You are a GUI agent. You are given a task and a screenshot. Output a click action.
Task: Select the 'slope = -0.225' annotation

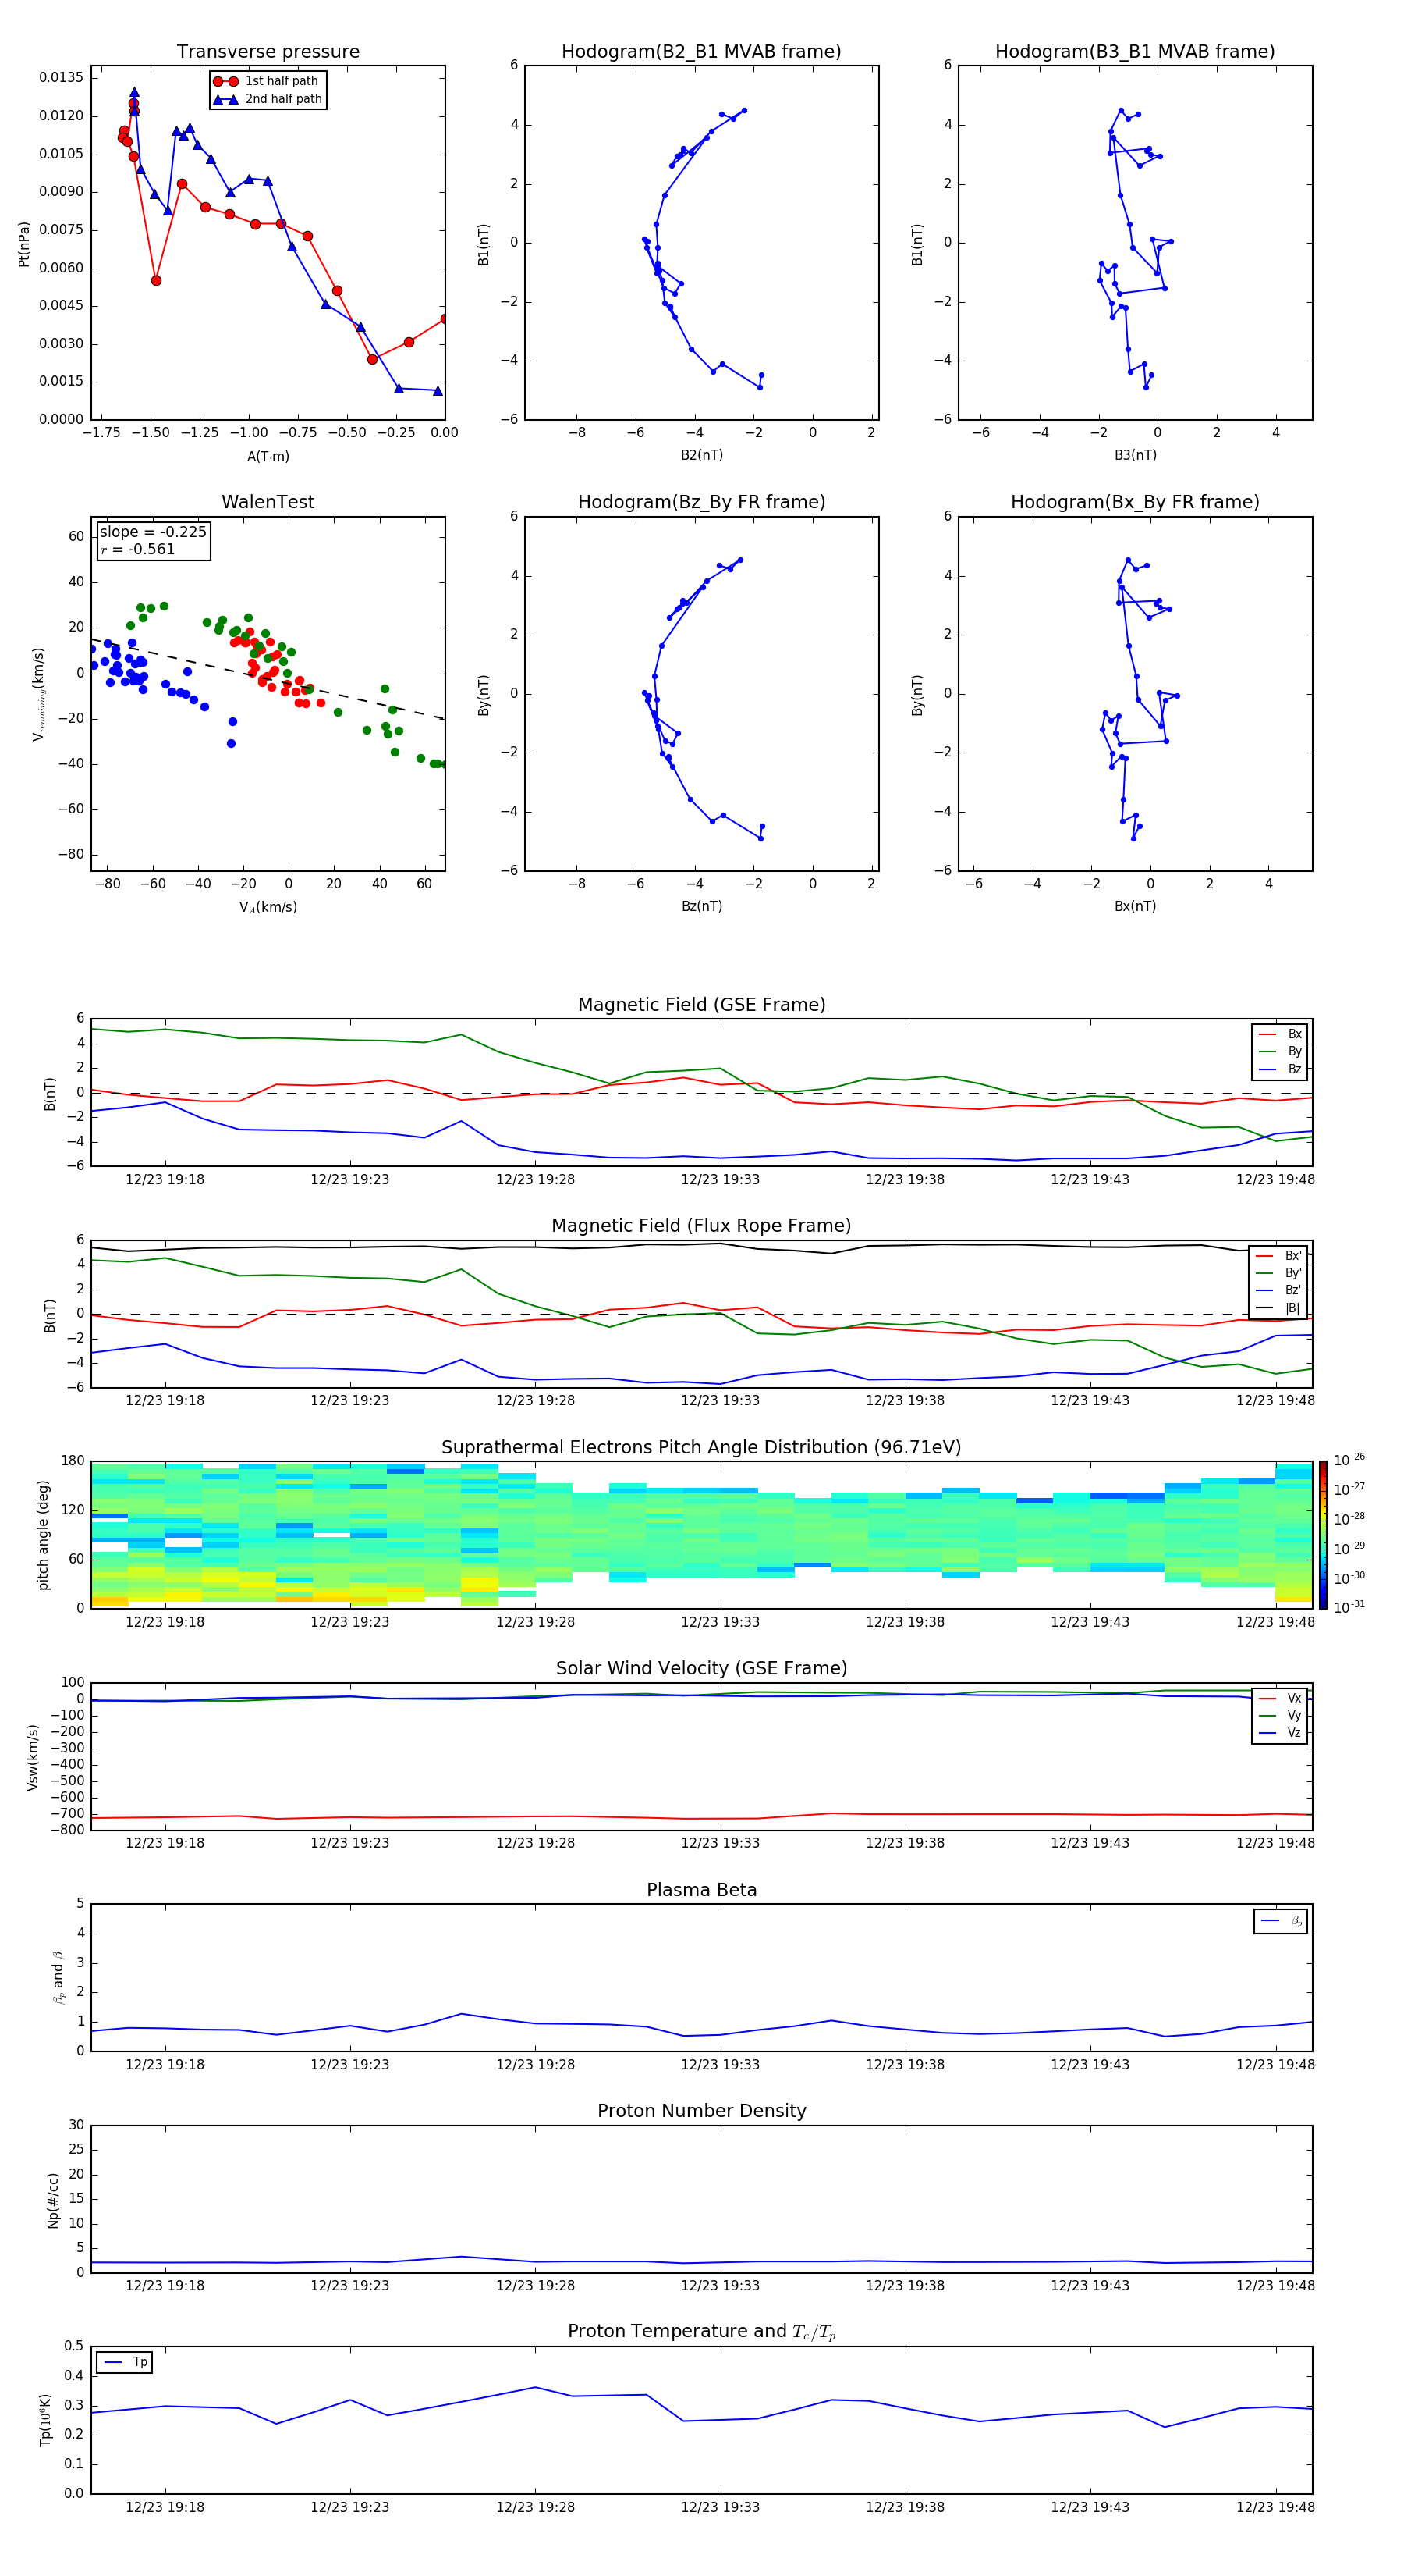pos(153,532)
